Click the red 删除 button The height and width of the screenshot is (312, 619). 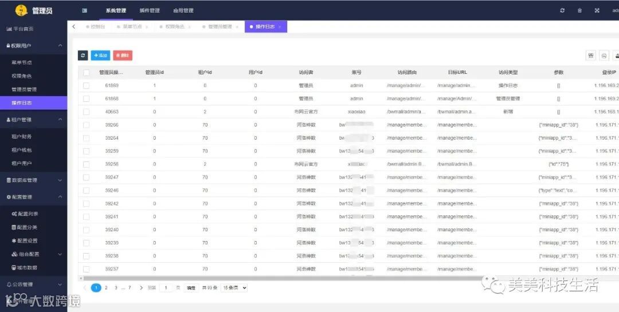(x=123, y=56)
